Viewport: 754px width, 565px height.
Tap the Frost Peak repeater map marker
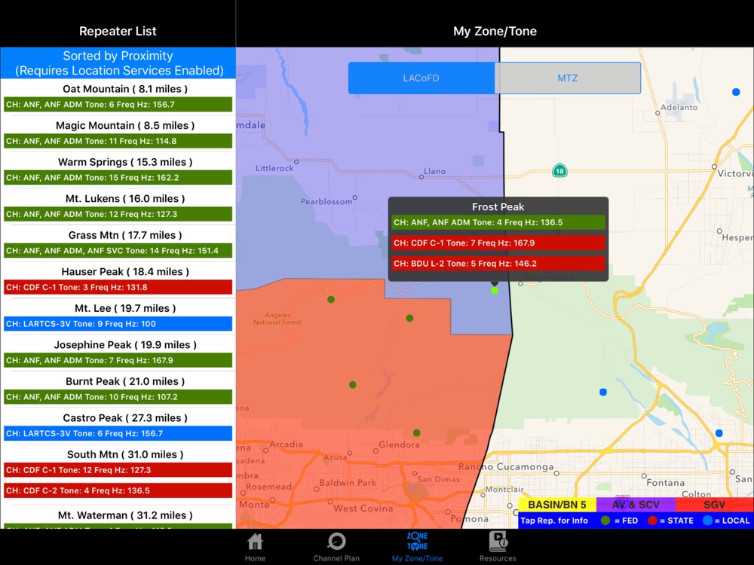click(495, 289)
